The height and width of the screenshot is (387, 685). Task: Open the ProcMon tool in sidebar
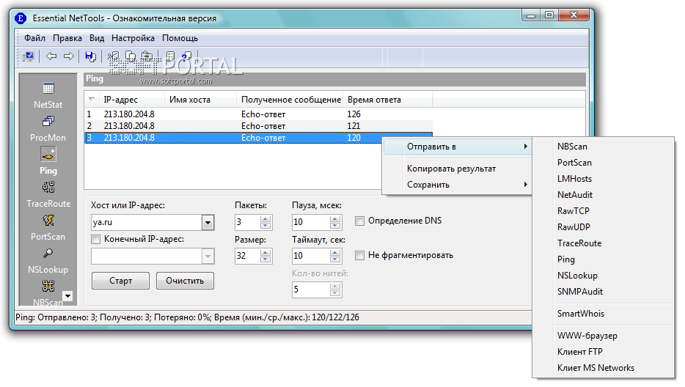48,128
